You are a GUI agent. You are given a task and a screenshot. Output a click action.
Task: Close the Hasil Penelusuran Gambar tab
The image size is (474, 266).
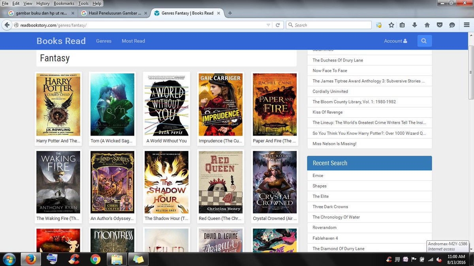[x=146, y=13]
